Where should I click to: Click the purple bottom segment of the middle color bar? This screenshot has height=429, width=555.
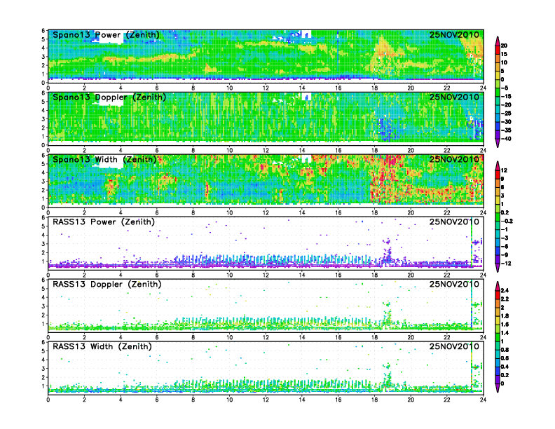(498, 268)
